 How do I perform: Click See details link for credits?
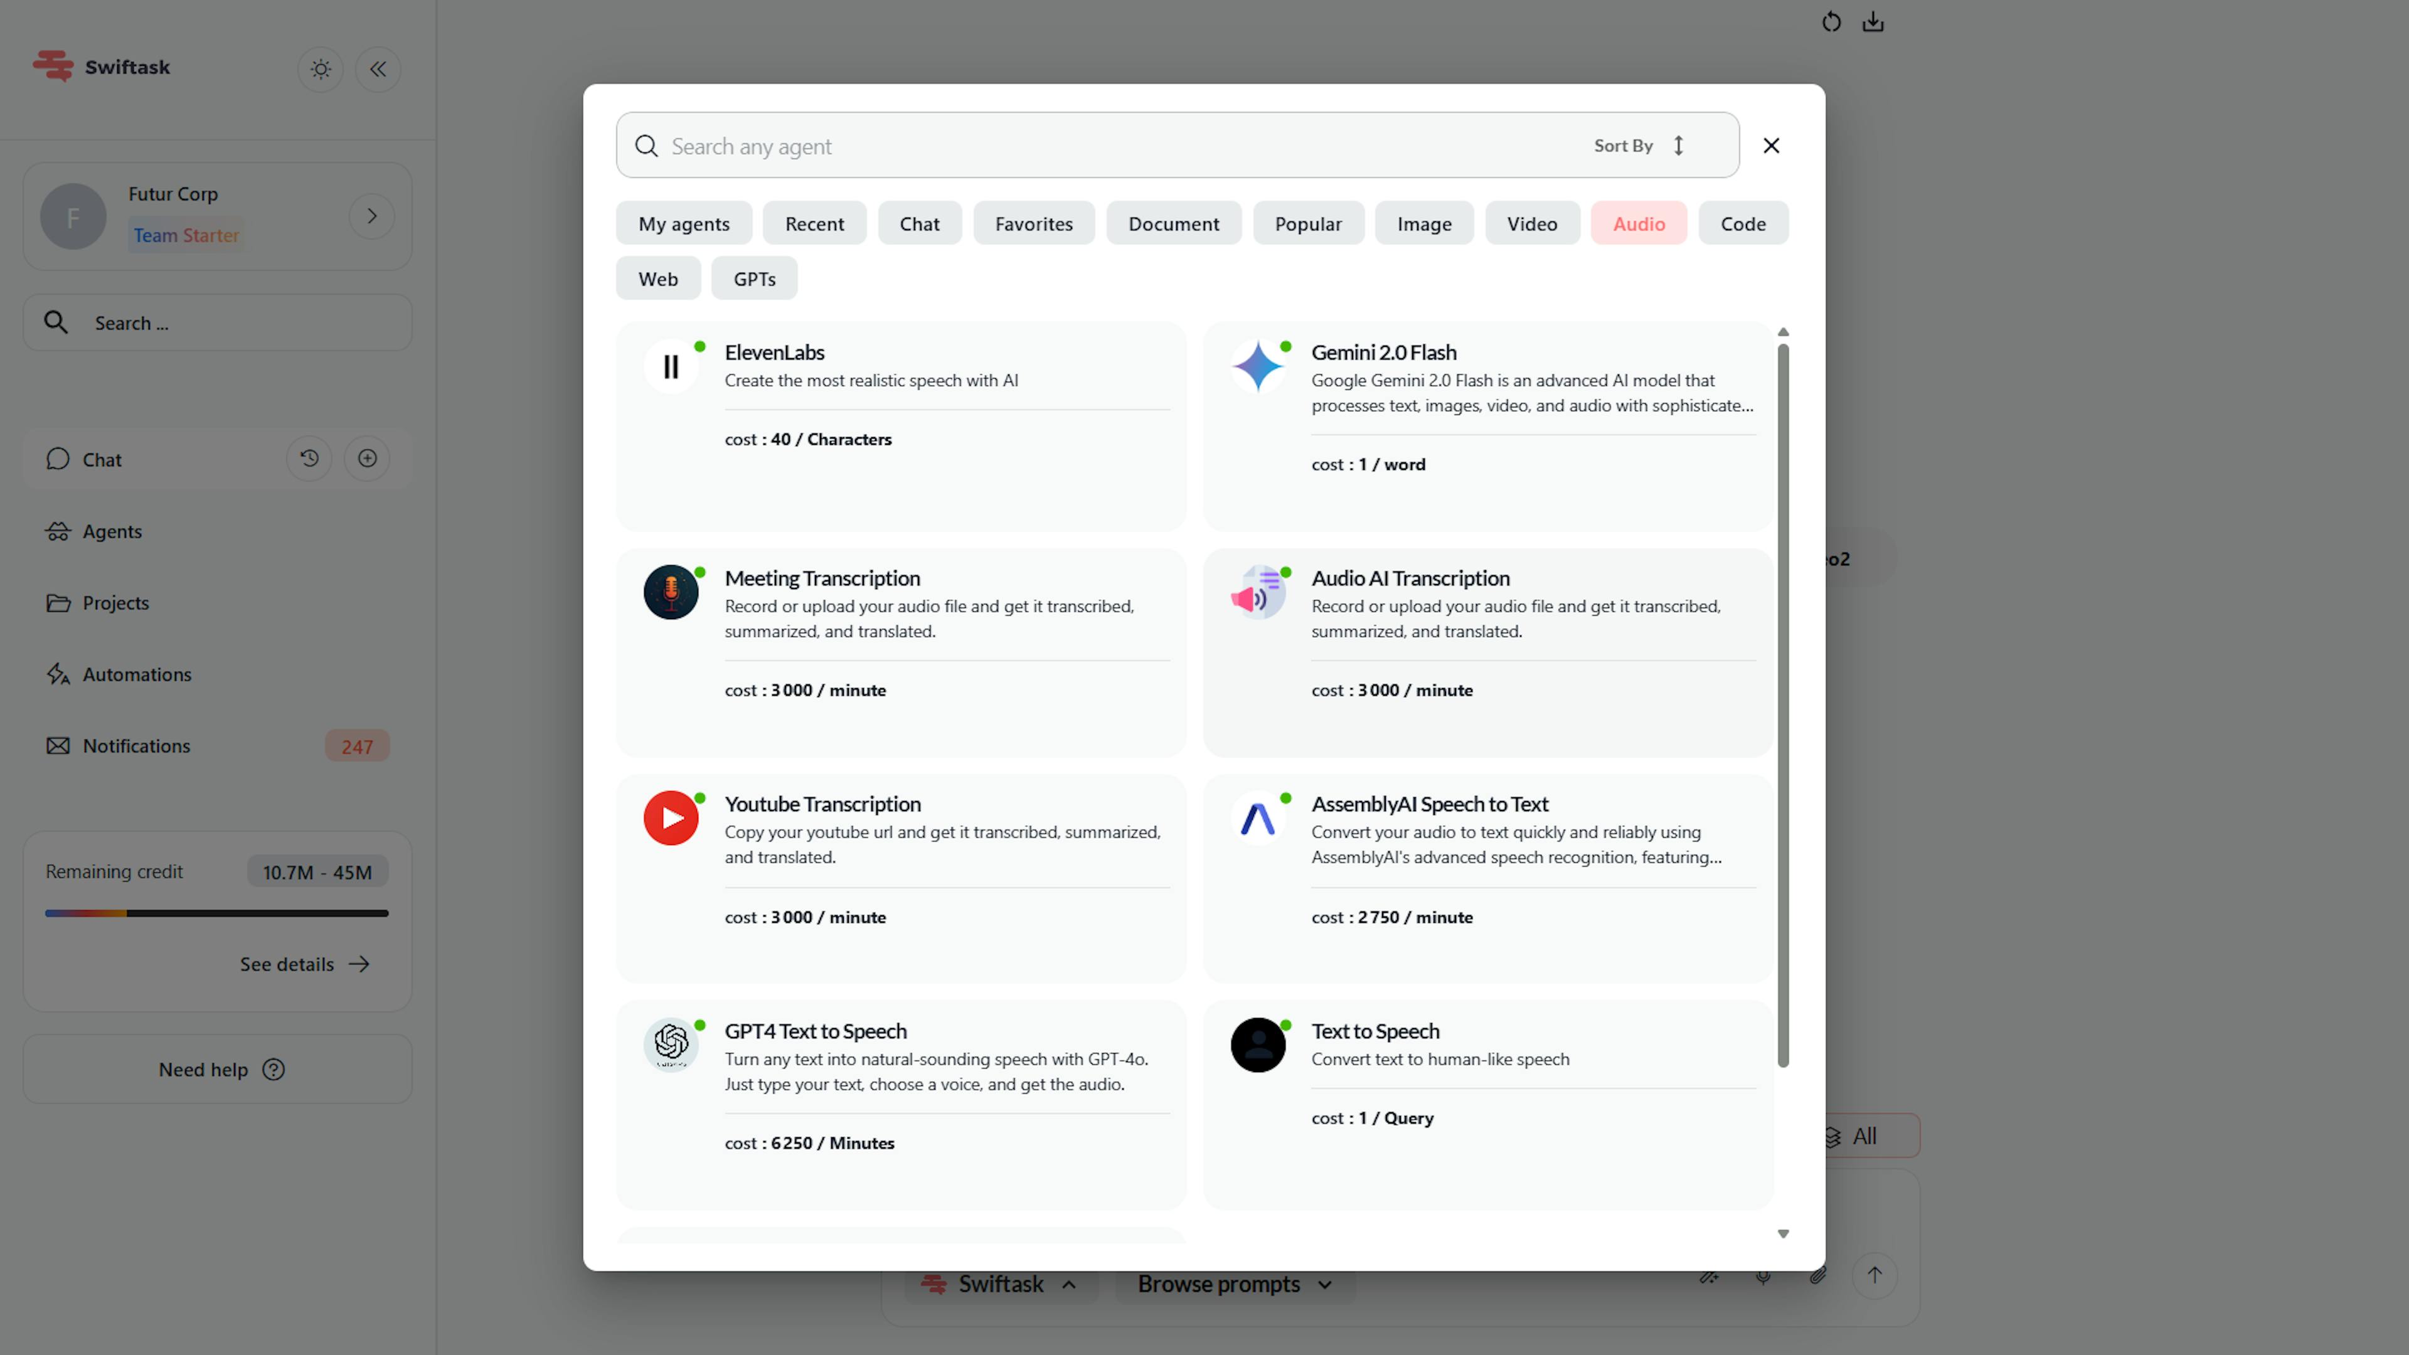tap(305, 964)
